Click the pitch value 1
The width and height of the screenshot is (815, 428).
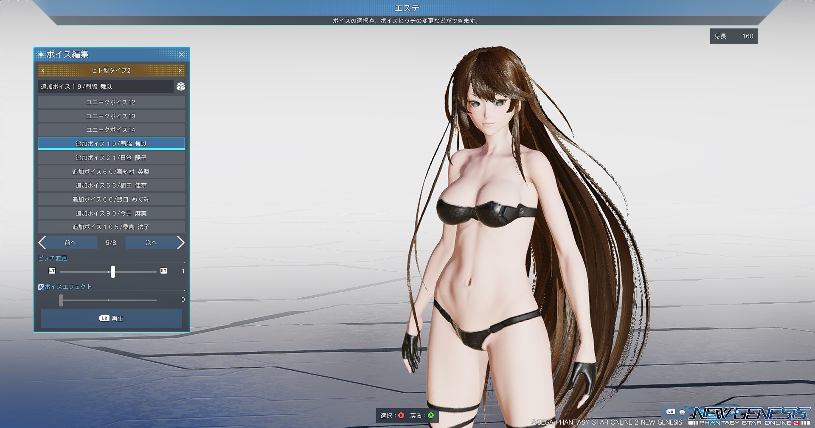coord(183,271)
